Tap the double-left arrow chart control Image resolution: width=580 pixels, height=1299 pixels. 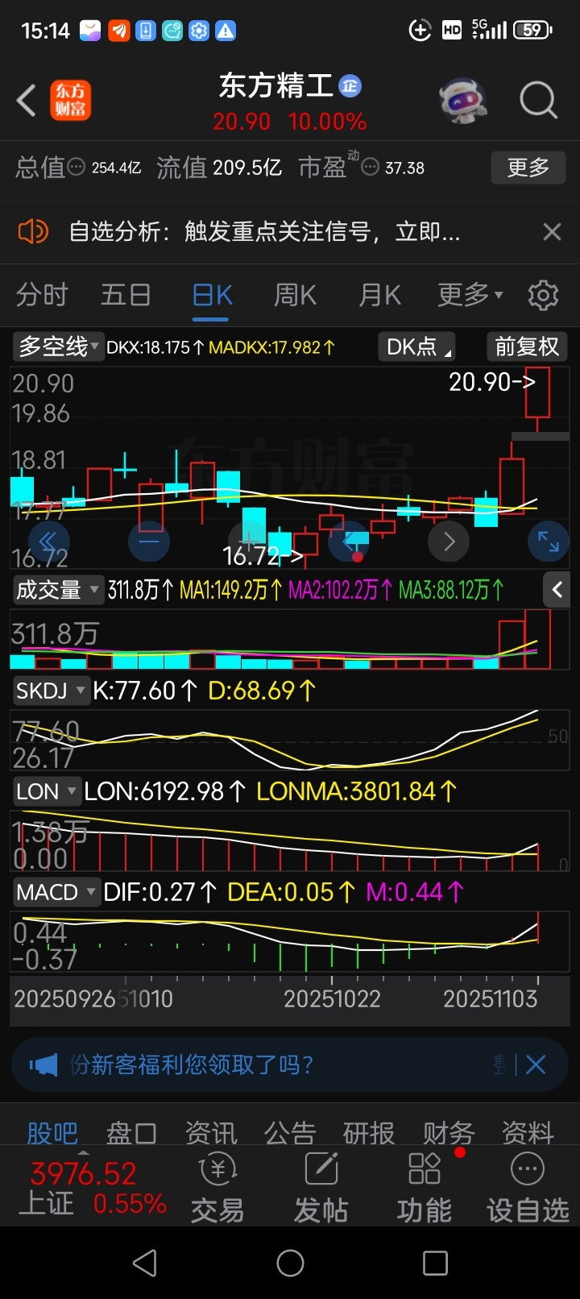(x=48, y=541)
